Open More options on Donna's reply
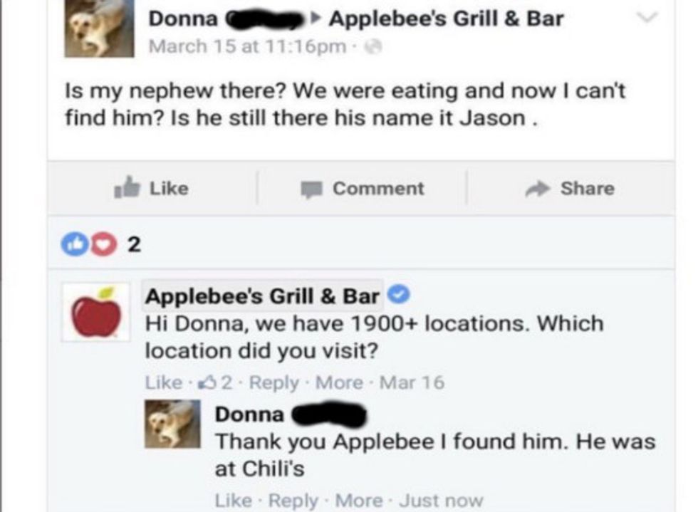Image resolution: width=698 pixels, height=512 pixels. 359,501
